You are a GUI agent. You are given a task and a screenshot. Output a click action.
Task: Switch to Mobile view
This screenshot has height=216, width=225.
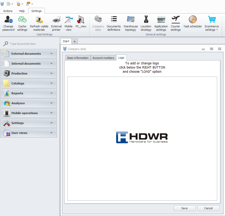[68, 23]
